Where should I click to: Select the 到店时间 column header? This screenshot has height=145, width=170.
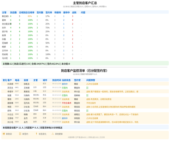(x=57, y=80)
